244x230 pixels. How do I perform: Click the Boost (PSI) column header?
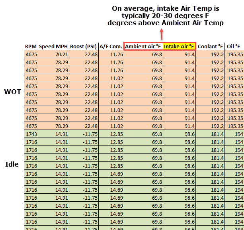point(84,47)
